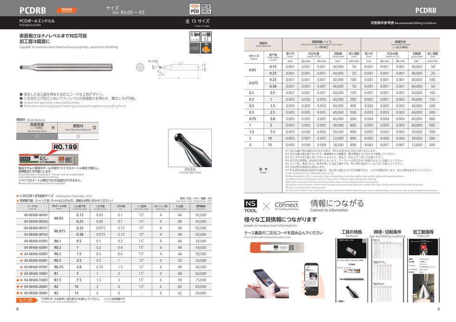This screenshot has width=456, height=322.
Task: Click the 標準価格 Retail Price column header
Action: (201, 207)
